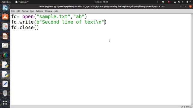Image resolution: width=193 pixels, height=108 pixels.
Task: Open the File menu
Action: tap(13, 11)
